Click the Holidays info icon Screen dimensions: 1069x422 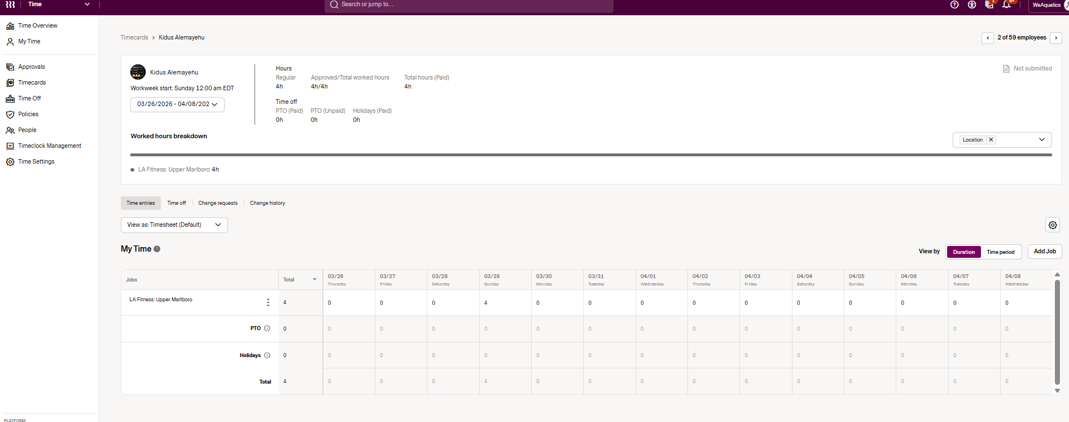pyautogui.click(x=268, y=355)
